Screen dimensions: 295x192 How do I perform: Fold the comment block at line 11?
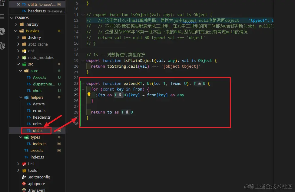point(83,14)
